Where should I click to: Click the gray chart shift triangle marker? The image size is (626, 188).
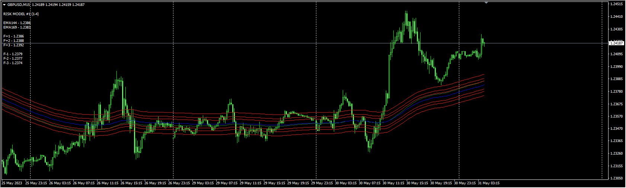coord(486,3)
